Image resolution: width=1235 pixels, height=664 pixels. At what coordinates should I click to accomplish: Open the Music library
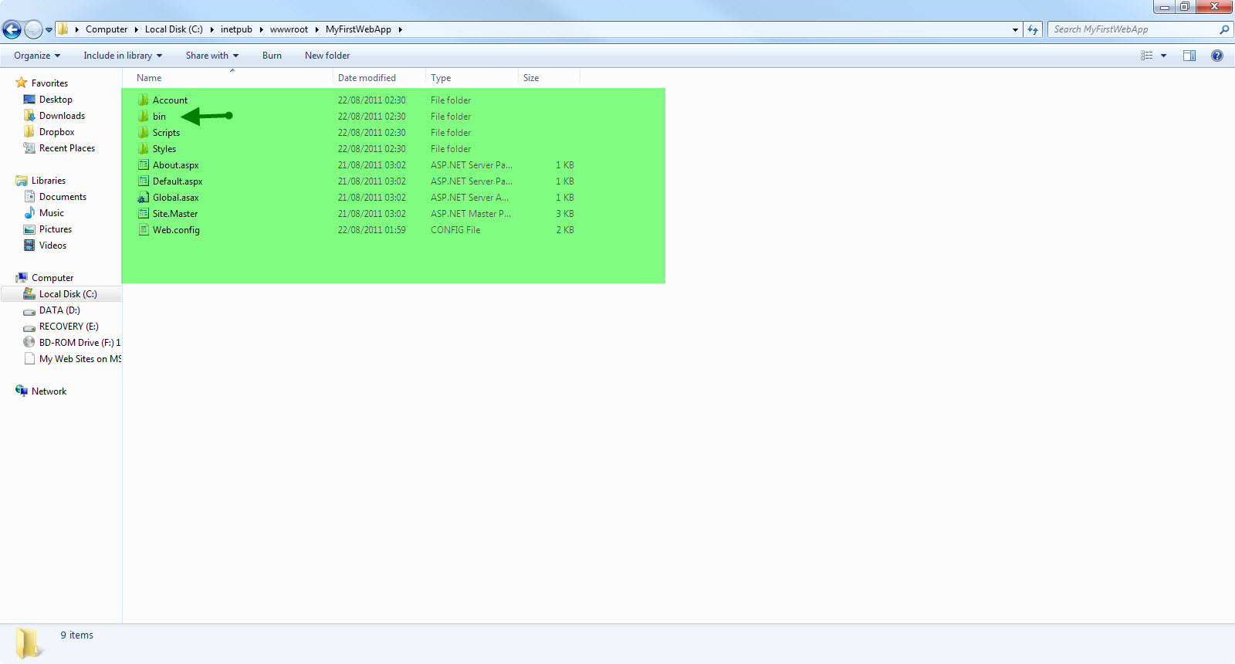point(52,213)
